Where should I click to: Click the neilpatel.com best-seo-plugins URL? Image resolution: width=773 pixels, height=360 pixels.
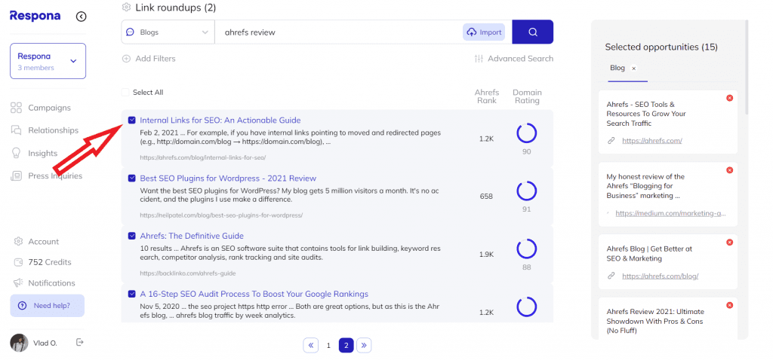[x=221, y=215]
